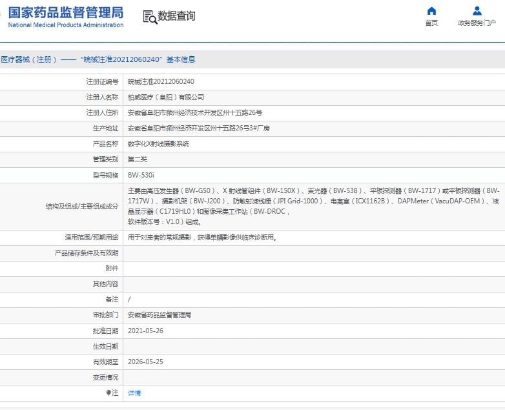Click registrant name 柏威医疗（阜阳）有限公司
Screen dimensions: 505x410
pos(166,97)
